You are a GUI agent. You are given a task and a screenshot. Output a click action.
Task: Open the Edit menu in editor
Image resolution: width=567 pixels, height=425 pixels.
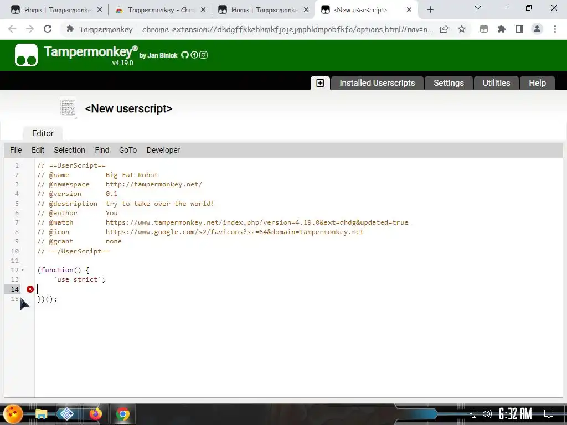[x=38, y=150]
